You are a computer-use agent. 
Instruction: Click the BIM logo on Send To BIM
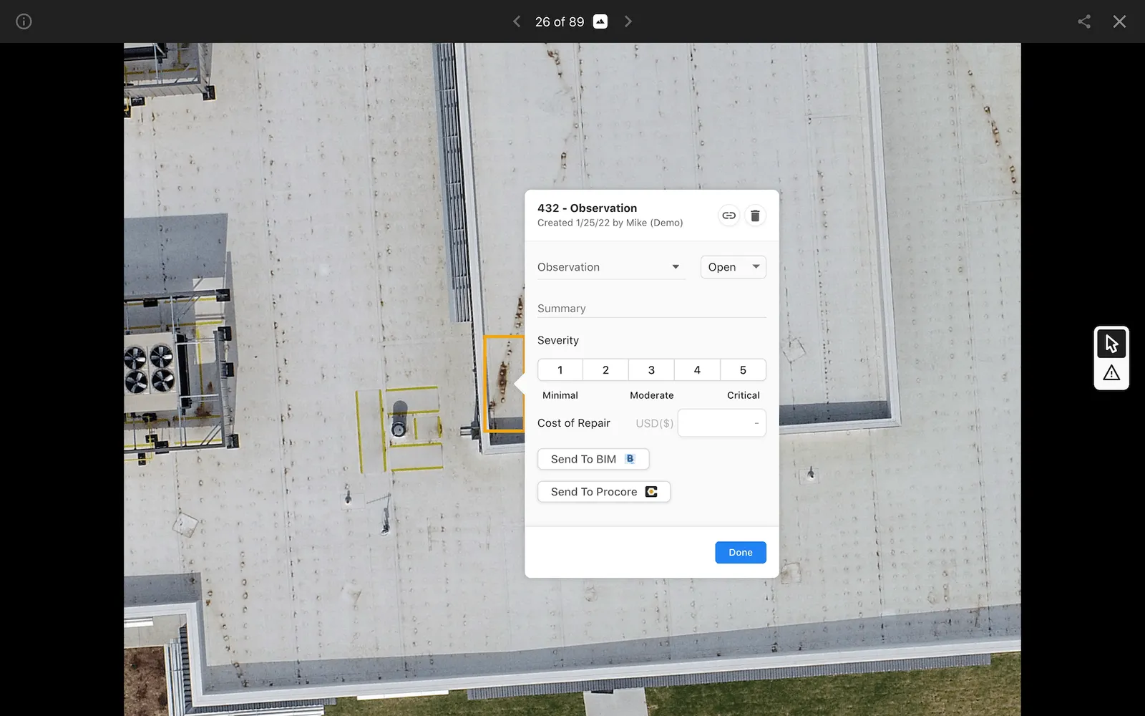pyautogui.click(x=630, y=459)
